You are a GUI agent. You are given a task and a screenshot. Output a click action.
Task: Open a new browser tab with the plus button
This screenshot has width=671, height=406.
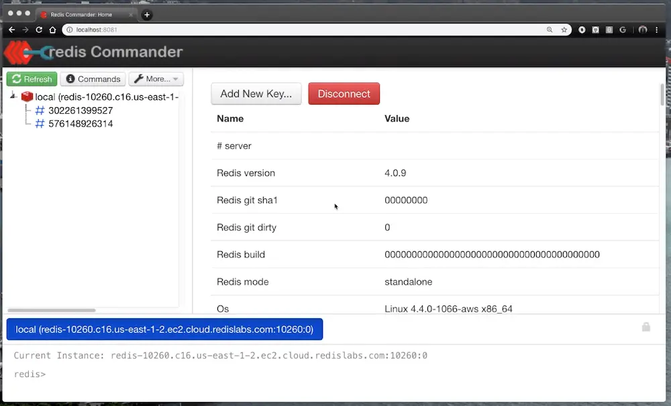pos(146,13)
